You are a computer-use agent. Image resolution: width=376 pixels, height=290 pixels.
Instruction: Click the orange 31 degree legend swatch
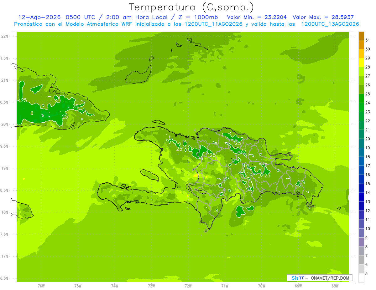coord(361,36)
